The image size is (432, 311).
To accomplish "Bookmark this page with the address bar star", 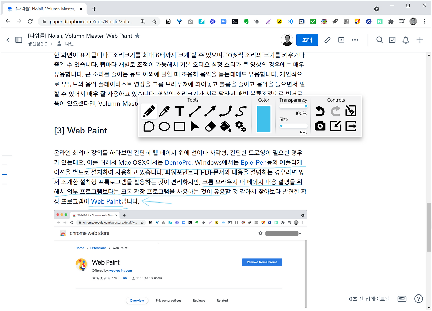I will tap(154, 21).
